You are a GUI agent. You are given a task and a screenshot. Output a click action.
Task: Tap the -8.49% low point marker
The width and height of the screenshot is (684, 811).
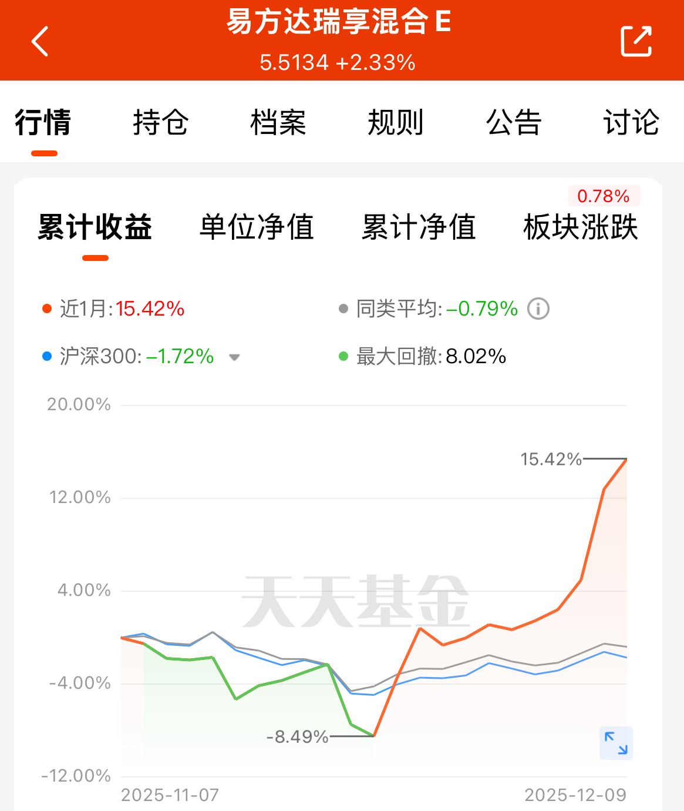[x=297, y=736]
